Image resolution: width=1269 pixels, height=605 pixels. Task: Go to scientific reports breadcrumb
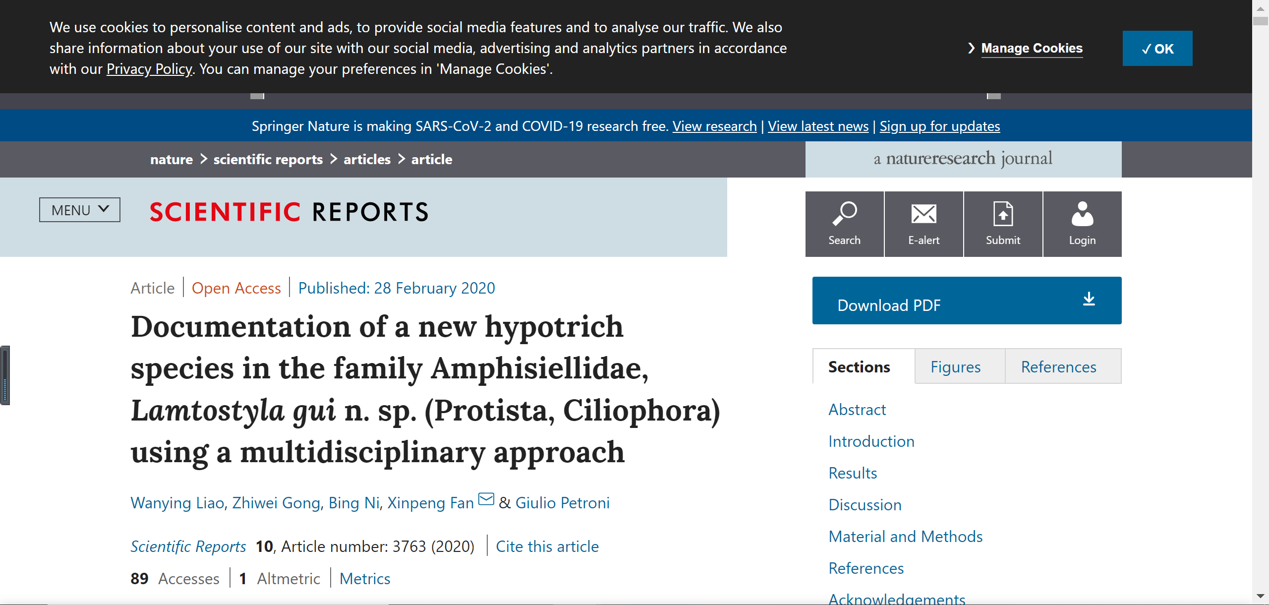click(268, 160)
